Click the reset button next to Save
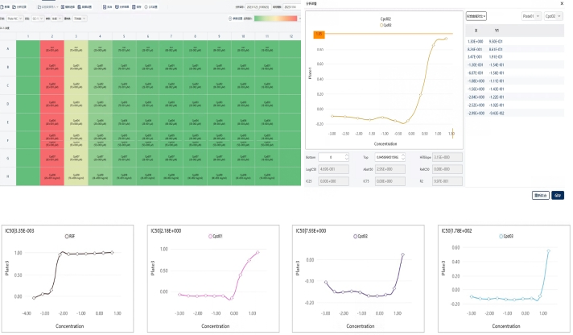The width and height of the screenshot is (573, 335). (x=541, y=195)
